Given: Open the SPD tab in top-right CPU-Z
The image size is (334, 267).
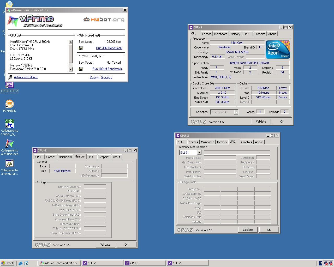Looking at the screenshot, I should (246, 34).
